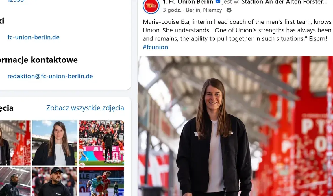Open the fc-union-berlin.de website link
Viewport: 333px width, 196px height.
[x=33, y=37]
